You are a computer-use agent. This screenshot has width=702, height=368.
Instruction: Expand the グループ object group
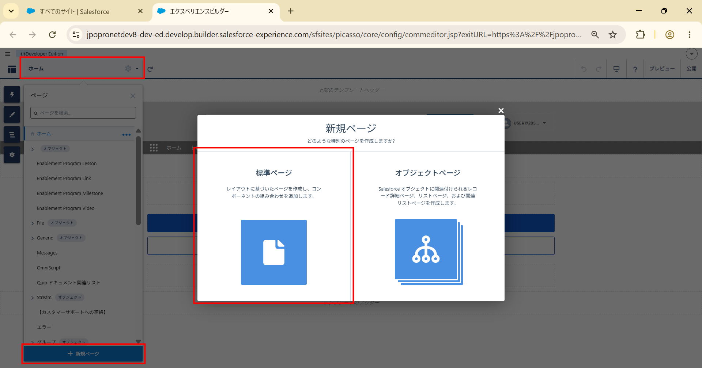[x=33, y=342]
